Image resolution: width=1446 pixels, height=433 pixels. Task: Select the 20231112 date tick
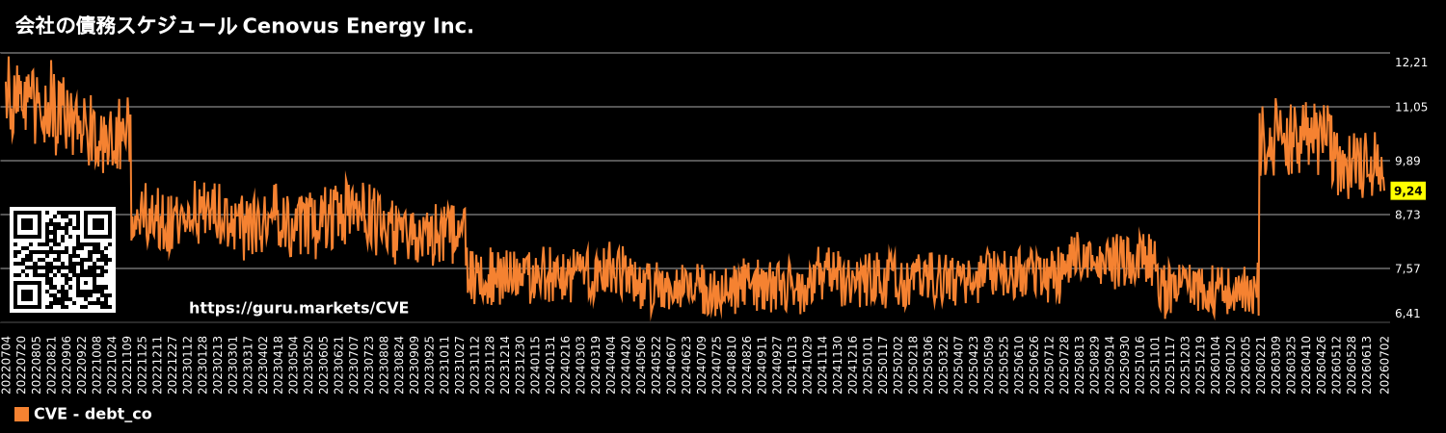pyautogui.click(x=475, y=364)
